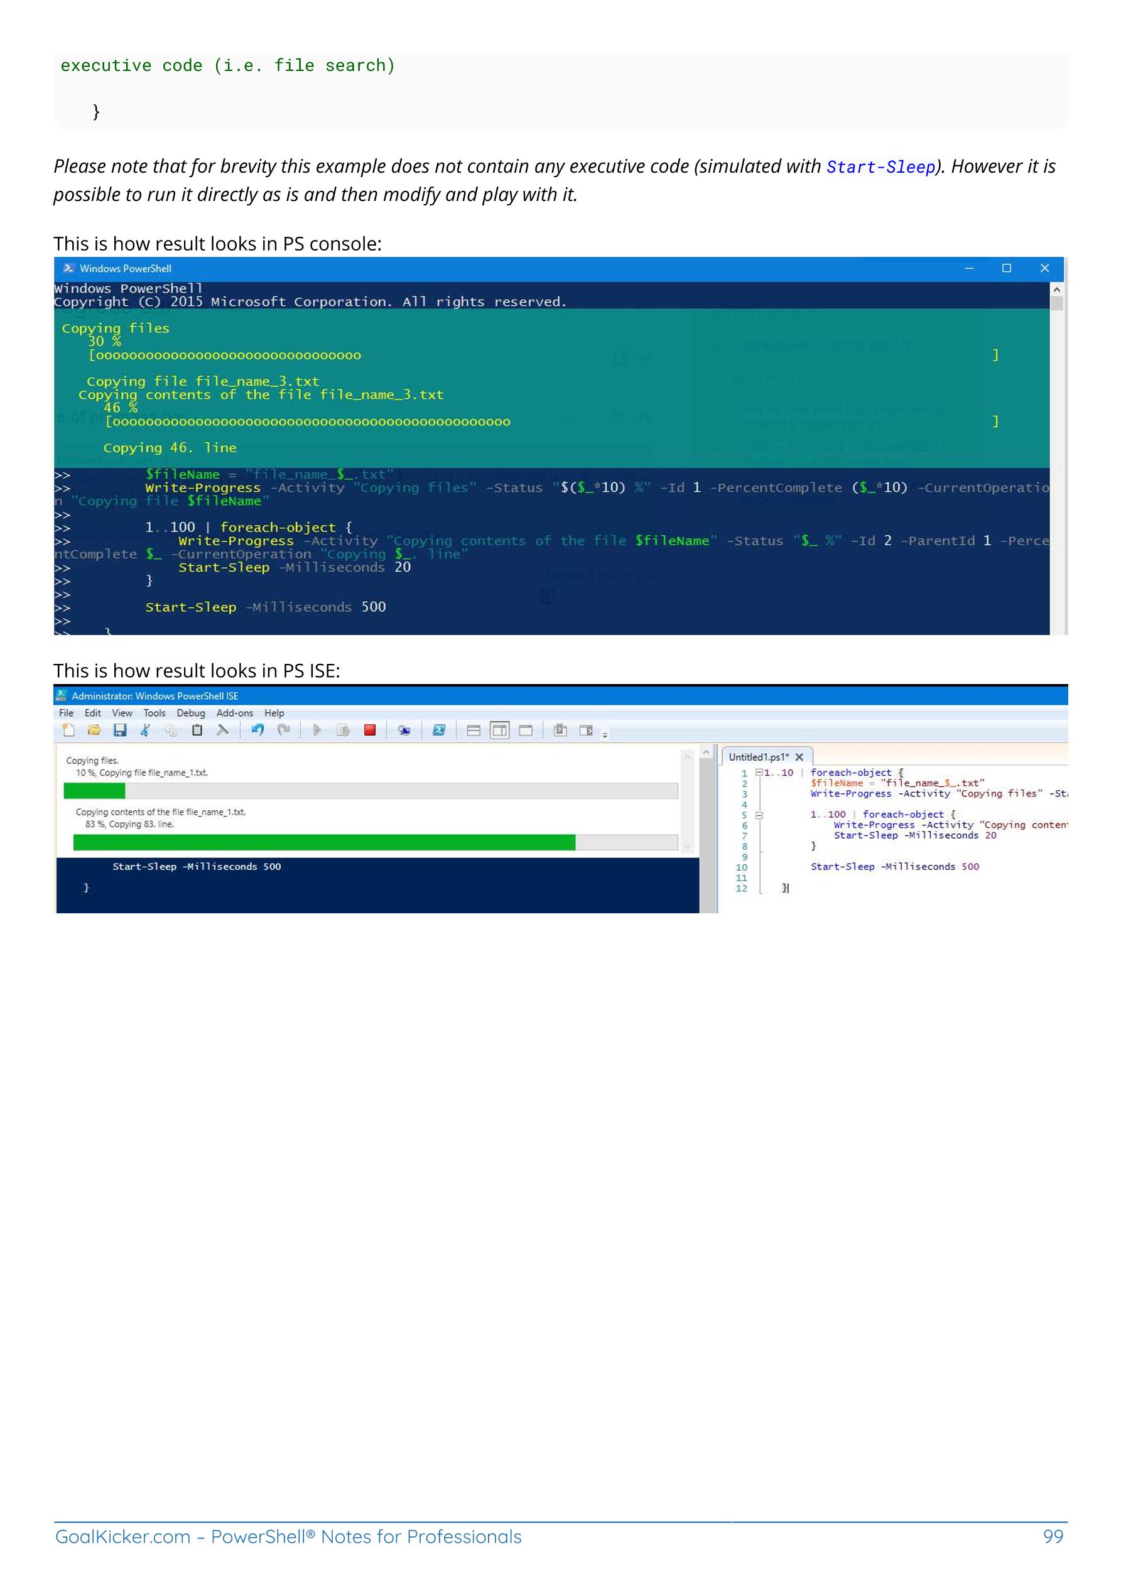
Task: Open Tools menu in PowerShell ISE
Action: [154, 713]
